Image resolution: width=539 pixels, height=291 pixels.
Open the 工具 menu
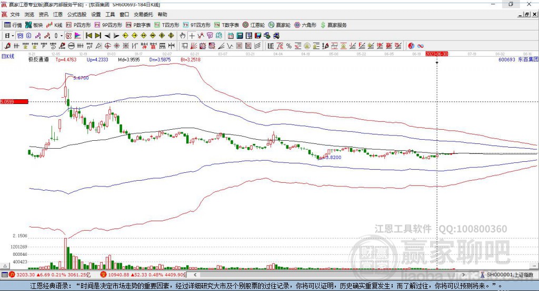coord(110,14)
